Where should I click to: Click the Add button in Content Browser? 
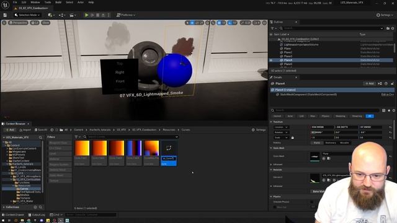(x=10, y=130)
